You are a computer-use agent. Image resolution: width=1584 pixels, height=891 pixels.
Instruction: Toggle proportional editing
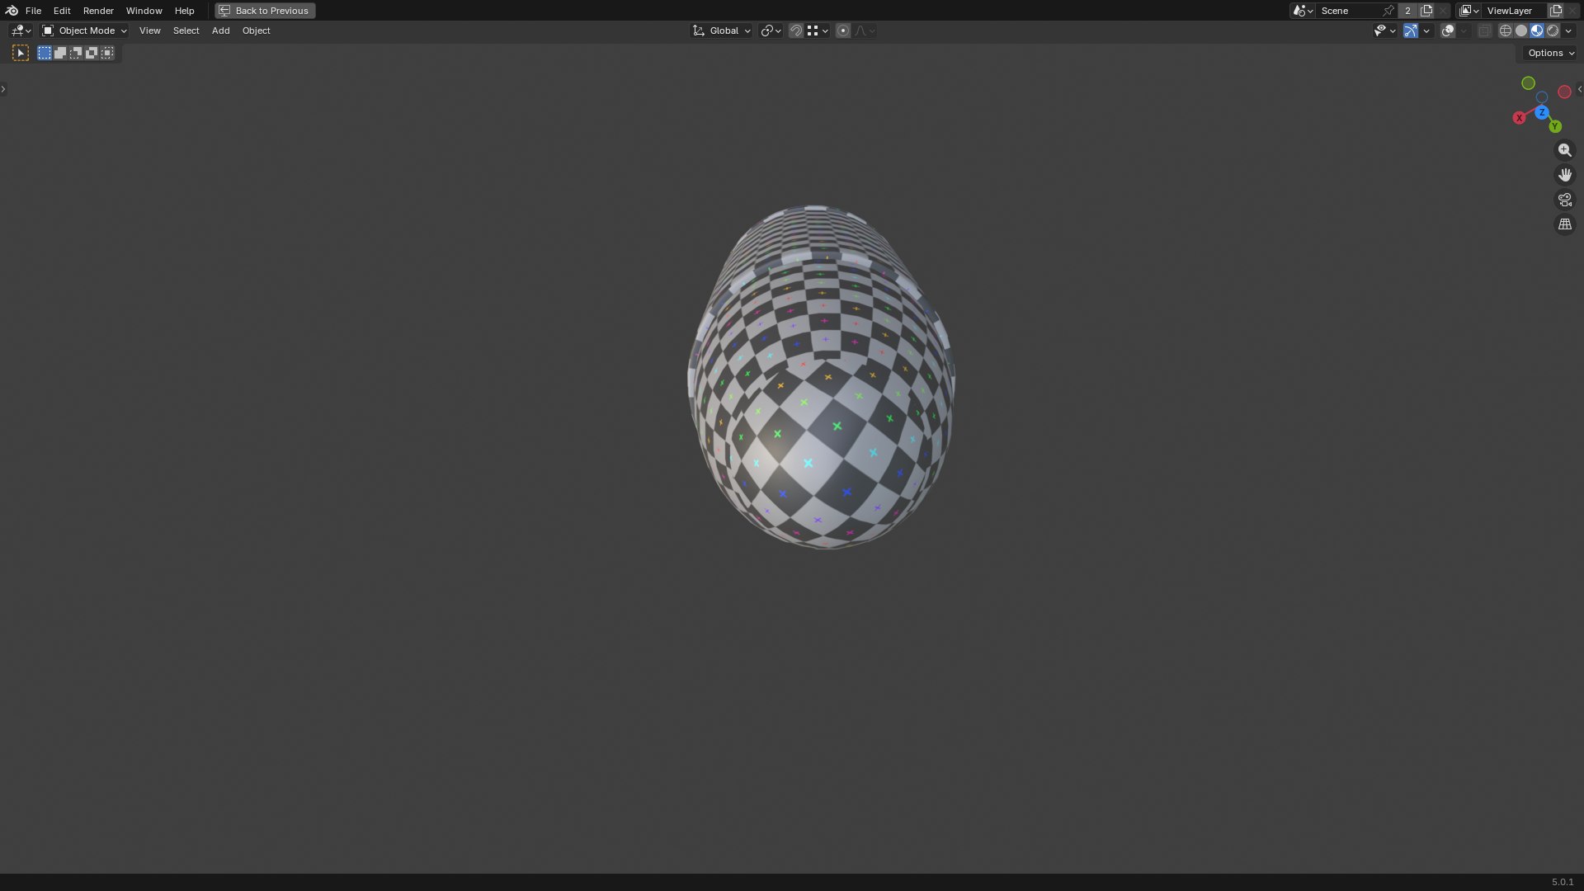[842, 31]
